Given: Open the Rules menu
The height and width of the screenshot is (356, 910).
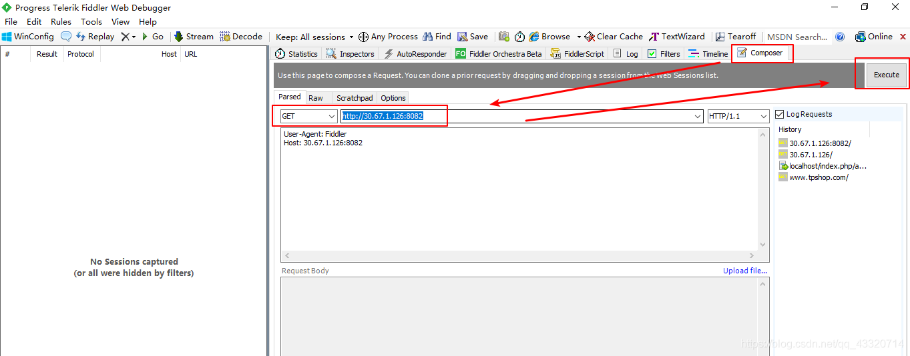Looking at the screenshot, I should (61, 22).
